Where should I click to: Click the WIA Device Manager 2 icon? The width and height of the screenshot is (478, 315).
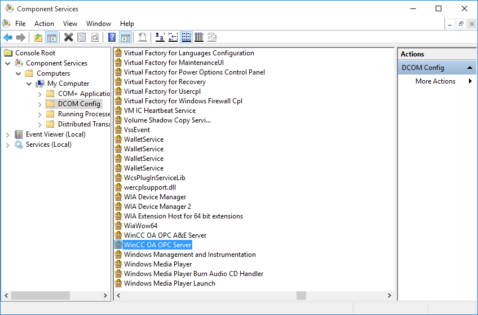[118, 207]
